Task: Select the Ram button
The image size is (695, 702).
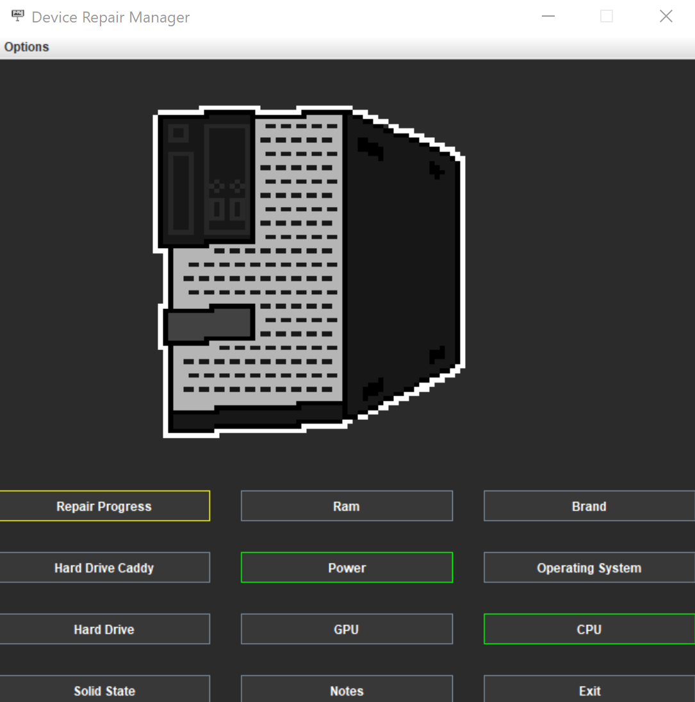Action: point(347,506)
